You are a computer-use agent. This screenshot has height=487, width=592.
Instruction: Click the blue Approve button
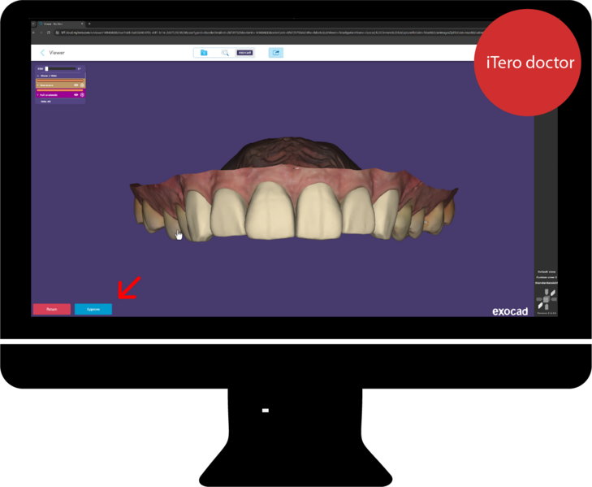tap(93, 309)
